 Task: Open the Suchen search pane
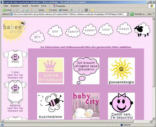tap(40, 10)
